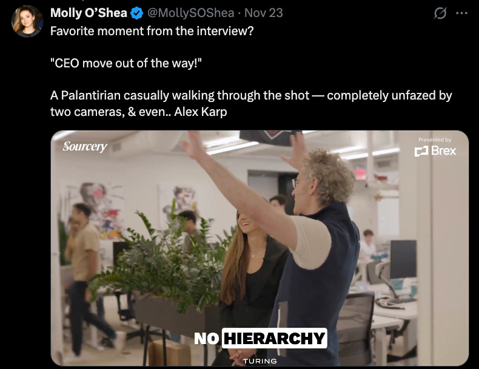
Task: Click the sentence mentioning Alex Karp
Action: point(251,104)
